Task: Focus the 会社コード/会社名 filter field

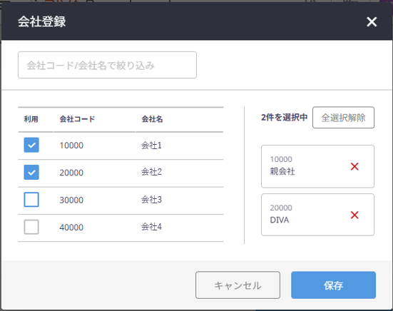Action: pos(107,65)
